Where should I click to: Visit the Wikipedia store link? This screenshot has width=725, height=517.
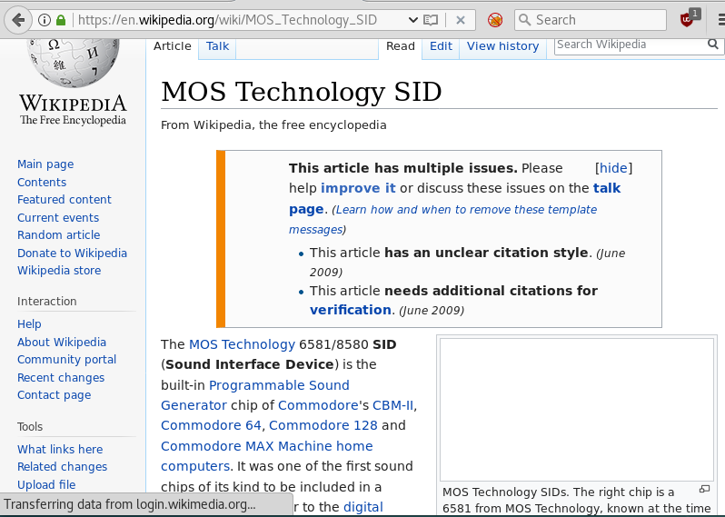(59, 271)
